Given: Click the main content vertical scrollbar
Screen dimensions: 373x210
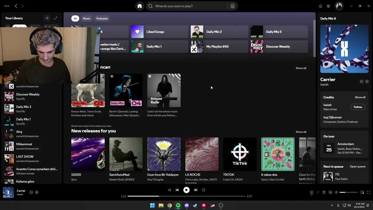Looking at the screenshot, I should (314, 38).
